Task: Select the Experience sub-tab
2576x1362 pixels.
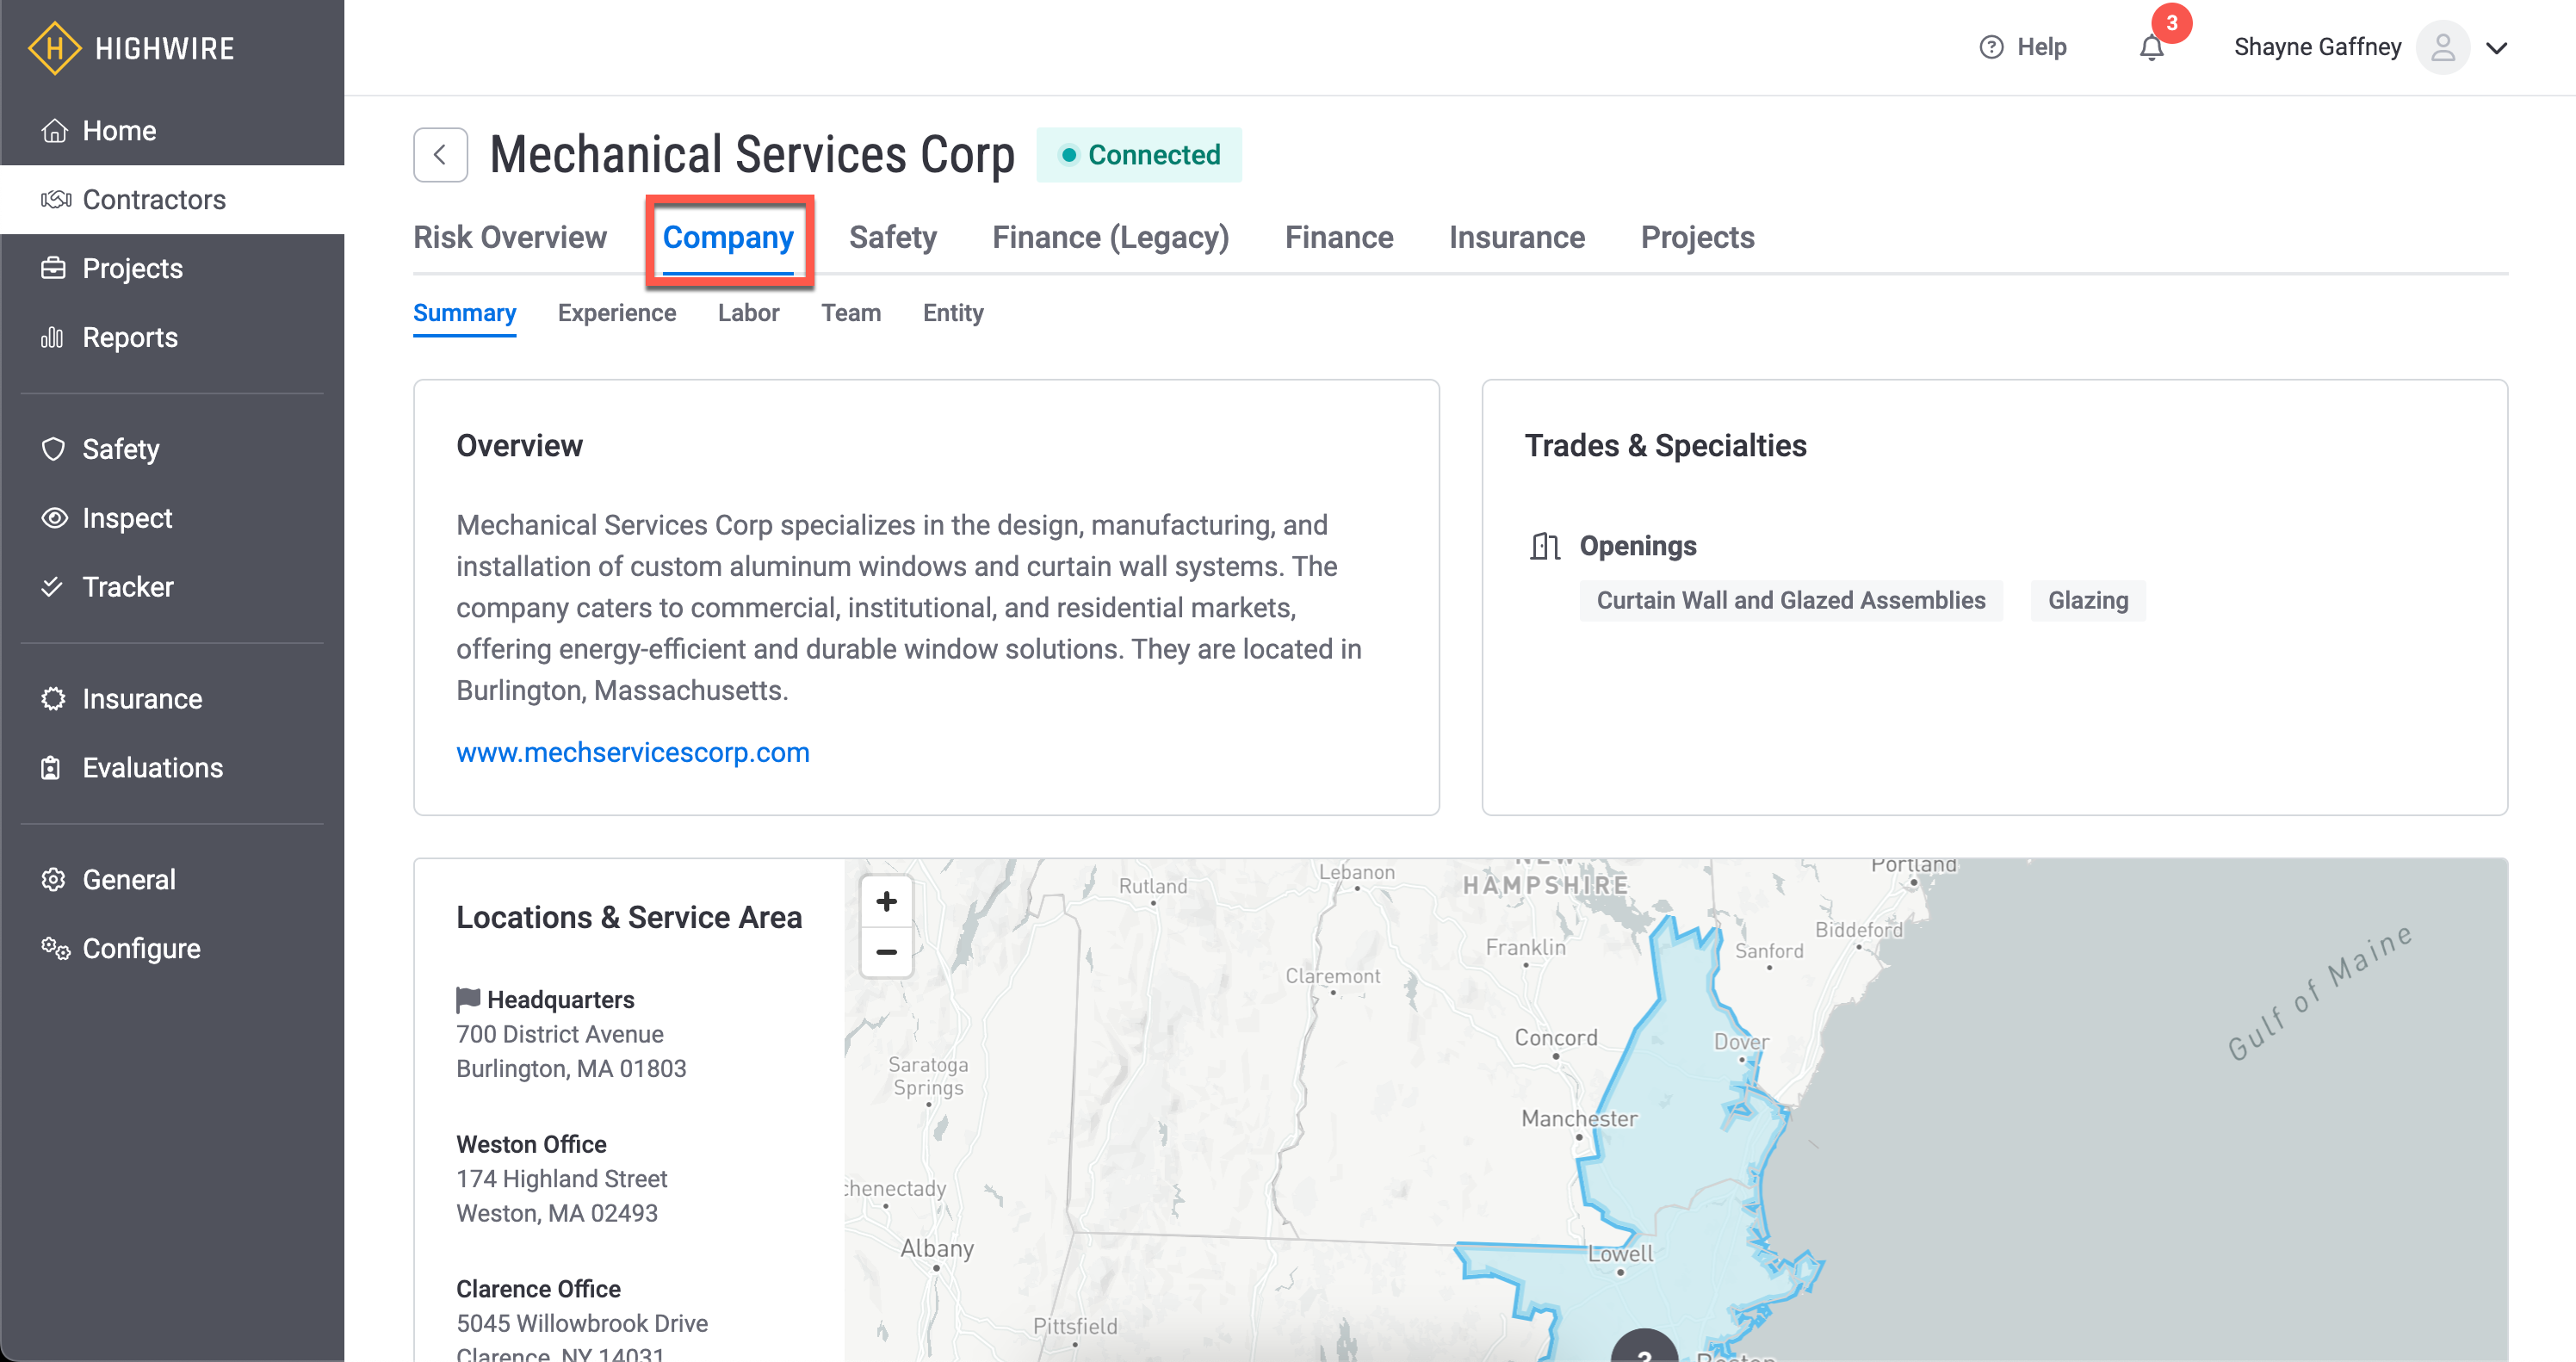Action: pos(616,313)
